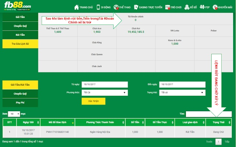Click the Club Jack wallet
Image resolution: width=236 pixels, height=147 pixels.
coord(97,66)
